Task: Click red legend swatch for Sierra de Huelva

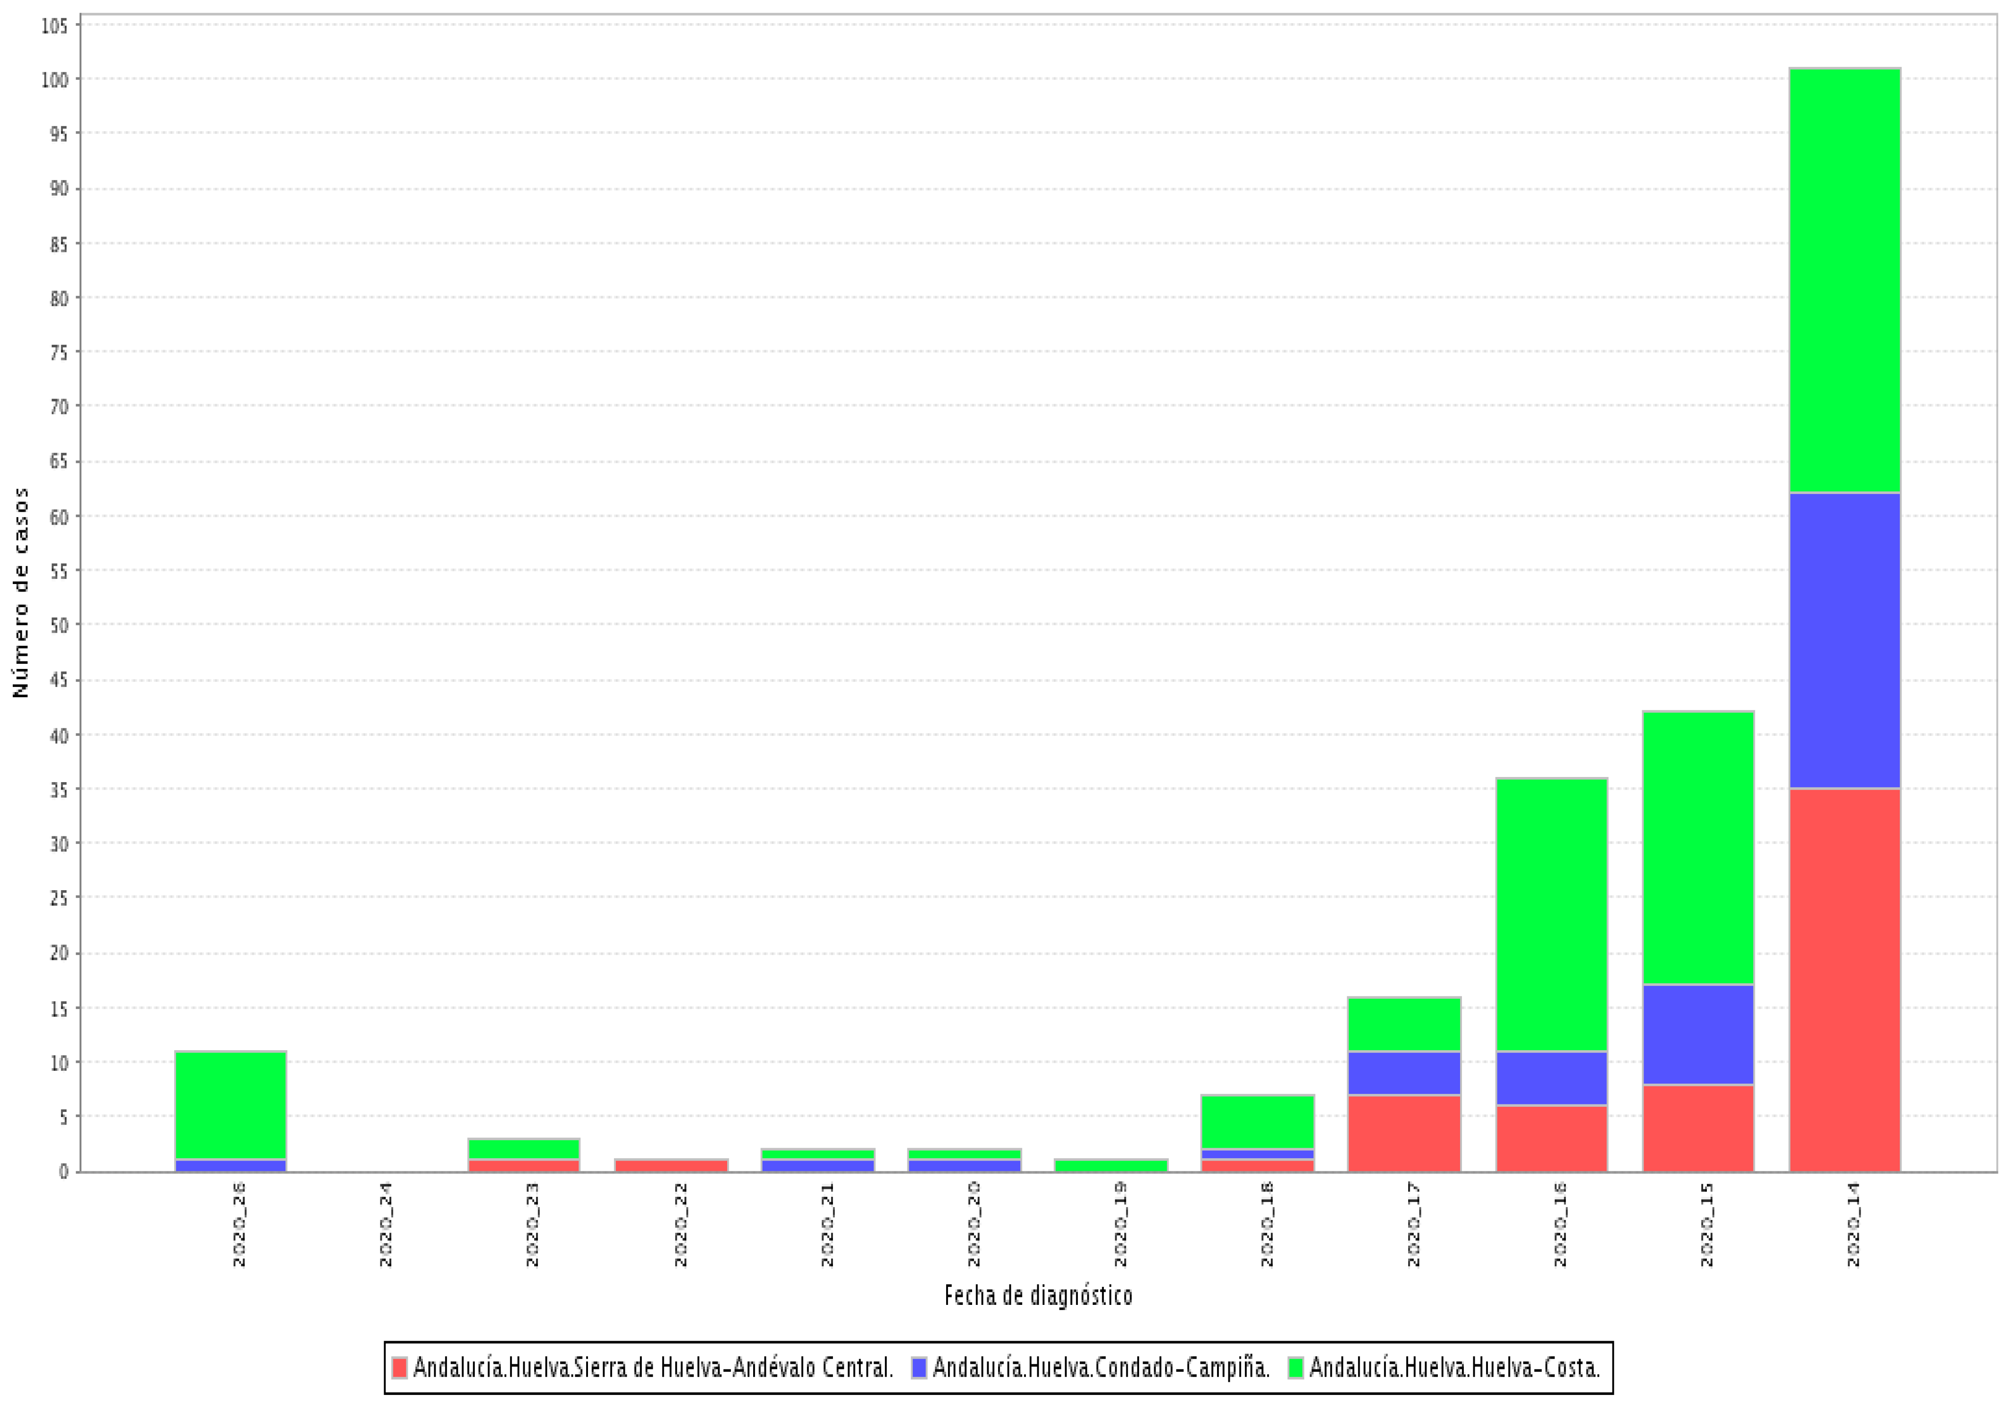Action: [400, 1367]
